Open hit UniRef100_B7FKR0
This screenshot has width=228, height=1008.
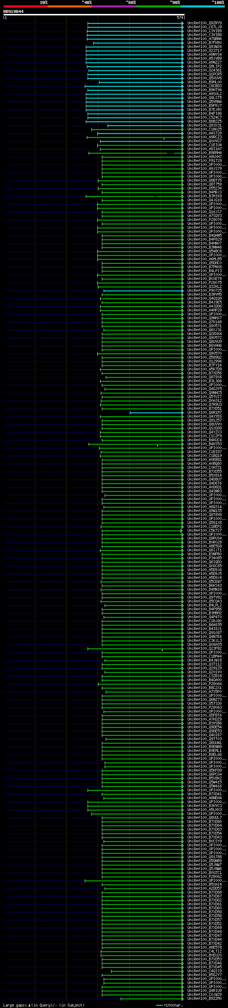point(204,43)
